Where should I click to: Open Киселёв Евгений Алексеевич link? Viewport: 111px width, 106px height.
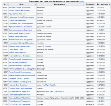point(20,7)
